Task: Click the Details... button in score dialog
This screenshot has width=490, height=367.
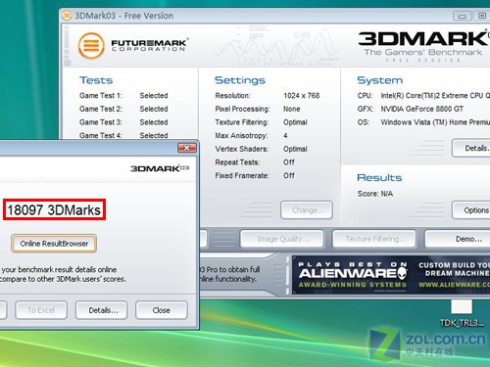Action: pyautogui.click(x=102, y=310)
